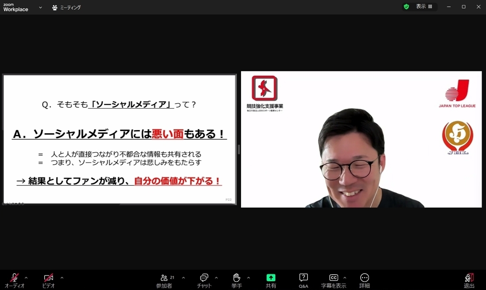486x290 pixels.
Task: Click the green encryption shield icon
Action: [406, 7]
